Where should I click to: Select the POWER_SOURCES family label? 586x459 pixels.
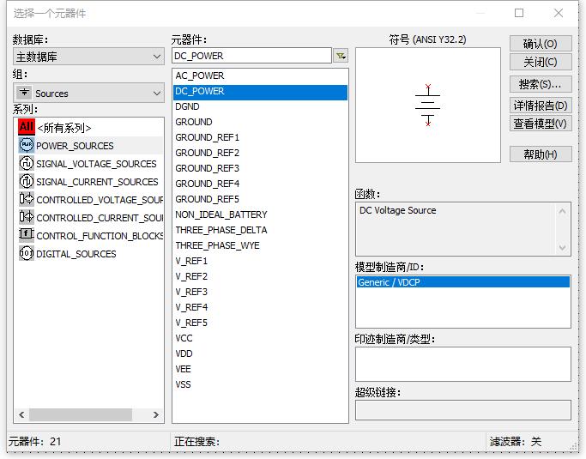click(x=75, y=146)
